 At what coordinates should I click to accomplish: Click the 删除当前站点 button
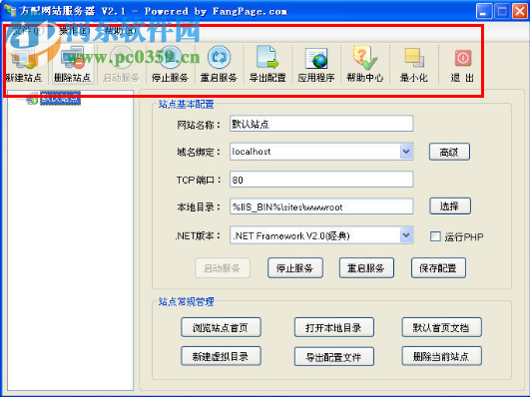(441, 356)
